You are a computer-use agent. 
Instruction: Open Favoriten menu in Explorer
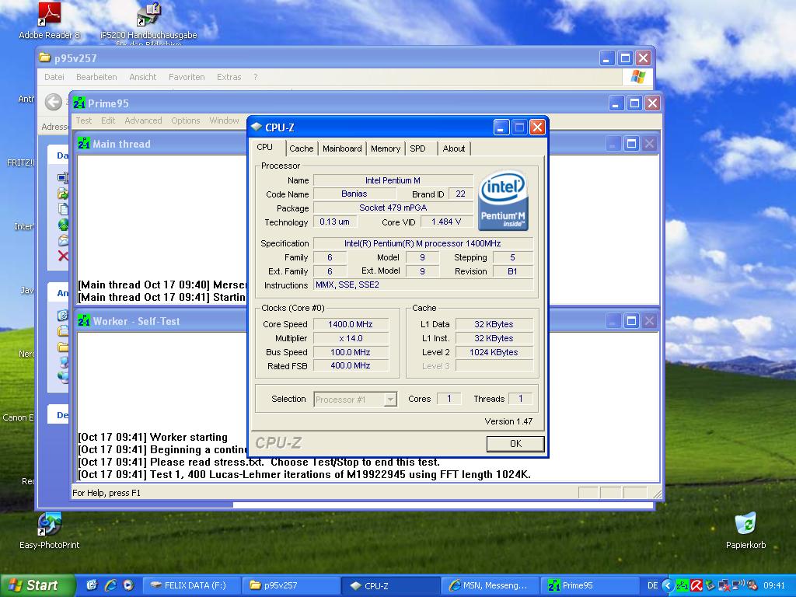[187, 77]
